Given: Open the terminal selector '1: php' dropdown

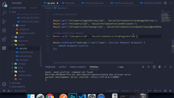Looking at the screenshot, I should 131,67.
